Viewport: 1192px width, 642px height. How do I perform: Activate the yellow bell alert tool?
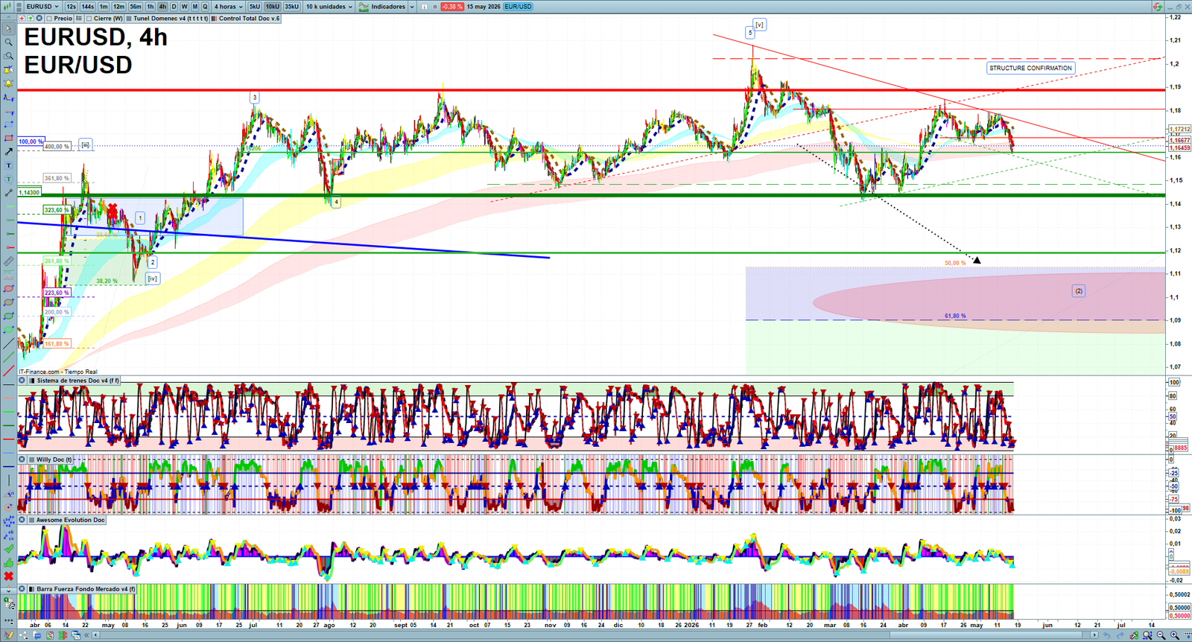pyautogui.click(x=8, y=83)
